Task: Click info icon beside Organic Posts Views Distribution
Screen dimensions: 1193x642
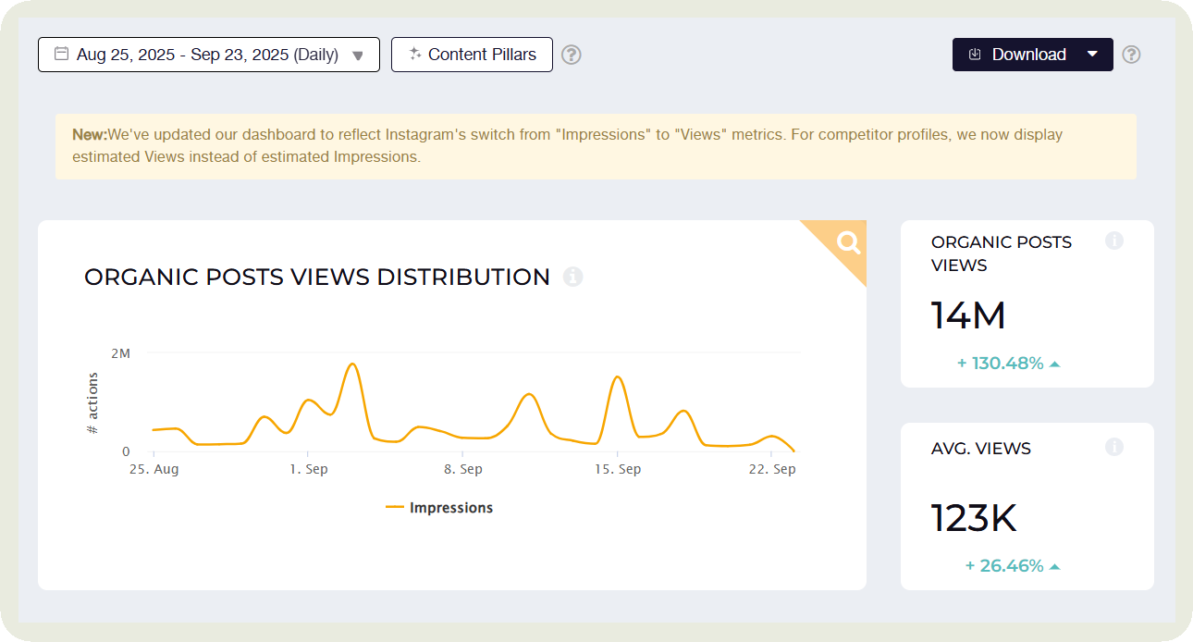Action: tap(573, 277)
